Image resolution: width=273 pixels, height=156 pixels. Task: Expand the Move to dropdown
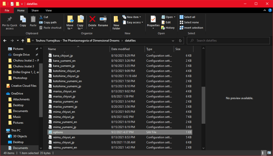(70, 28)
